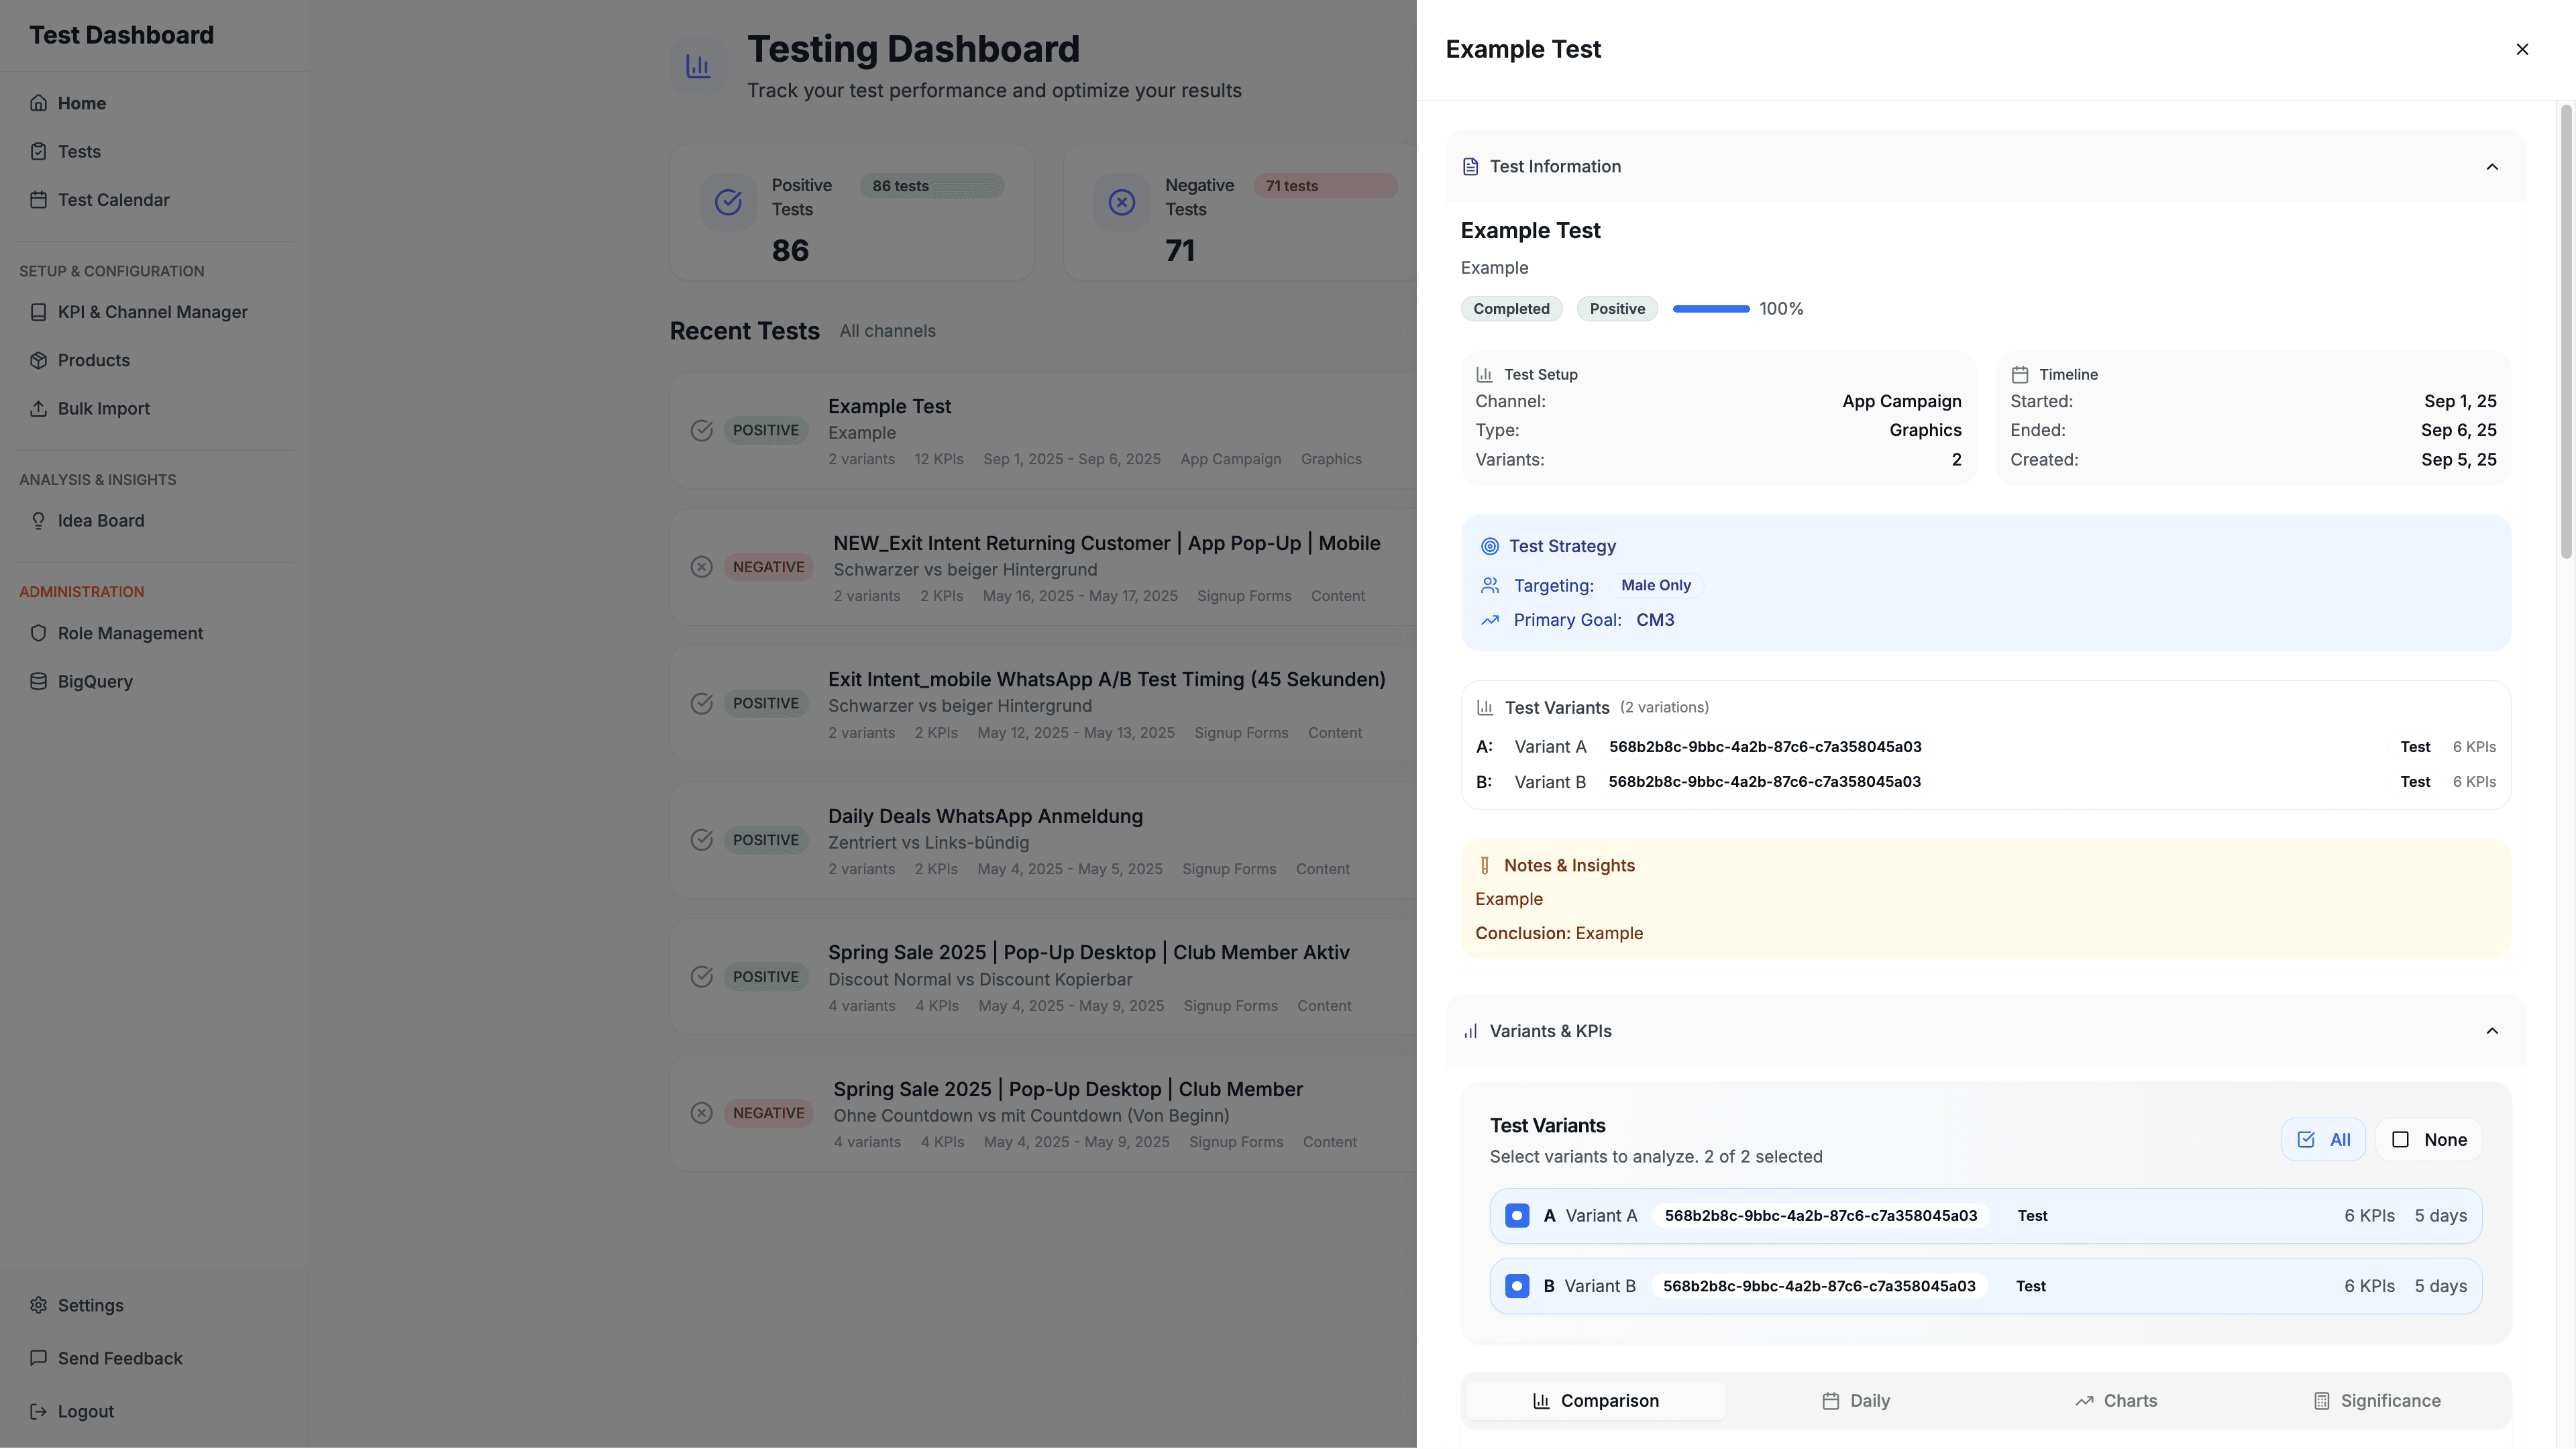Collapse the Test Information section

tap(2492, 167)
